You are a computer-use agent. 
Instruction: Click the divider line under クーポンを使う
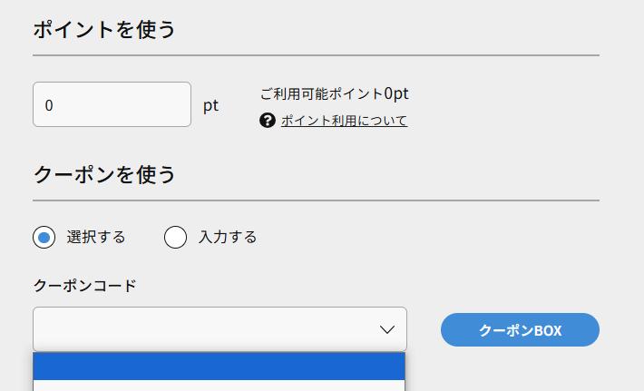point(316,200)
